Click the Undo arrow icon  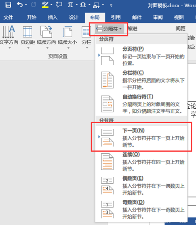(x=20, y=4)
